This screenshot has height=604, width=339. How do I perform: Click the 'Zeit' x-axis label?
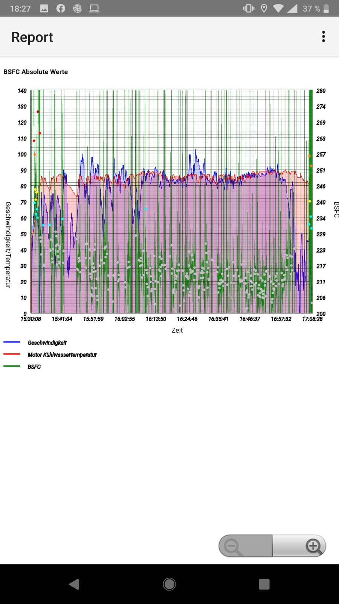[177, 330]
